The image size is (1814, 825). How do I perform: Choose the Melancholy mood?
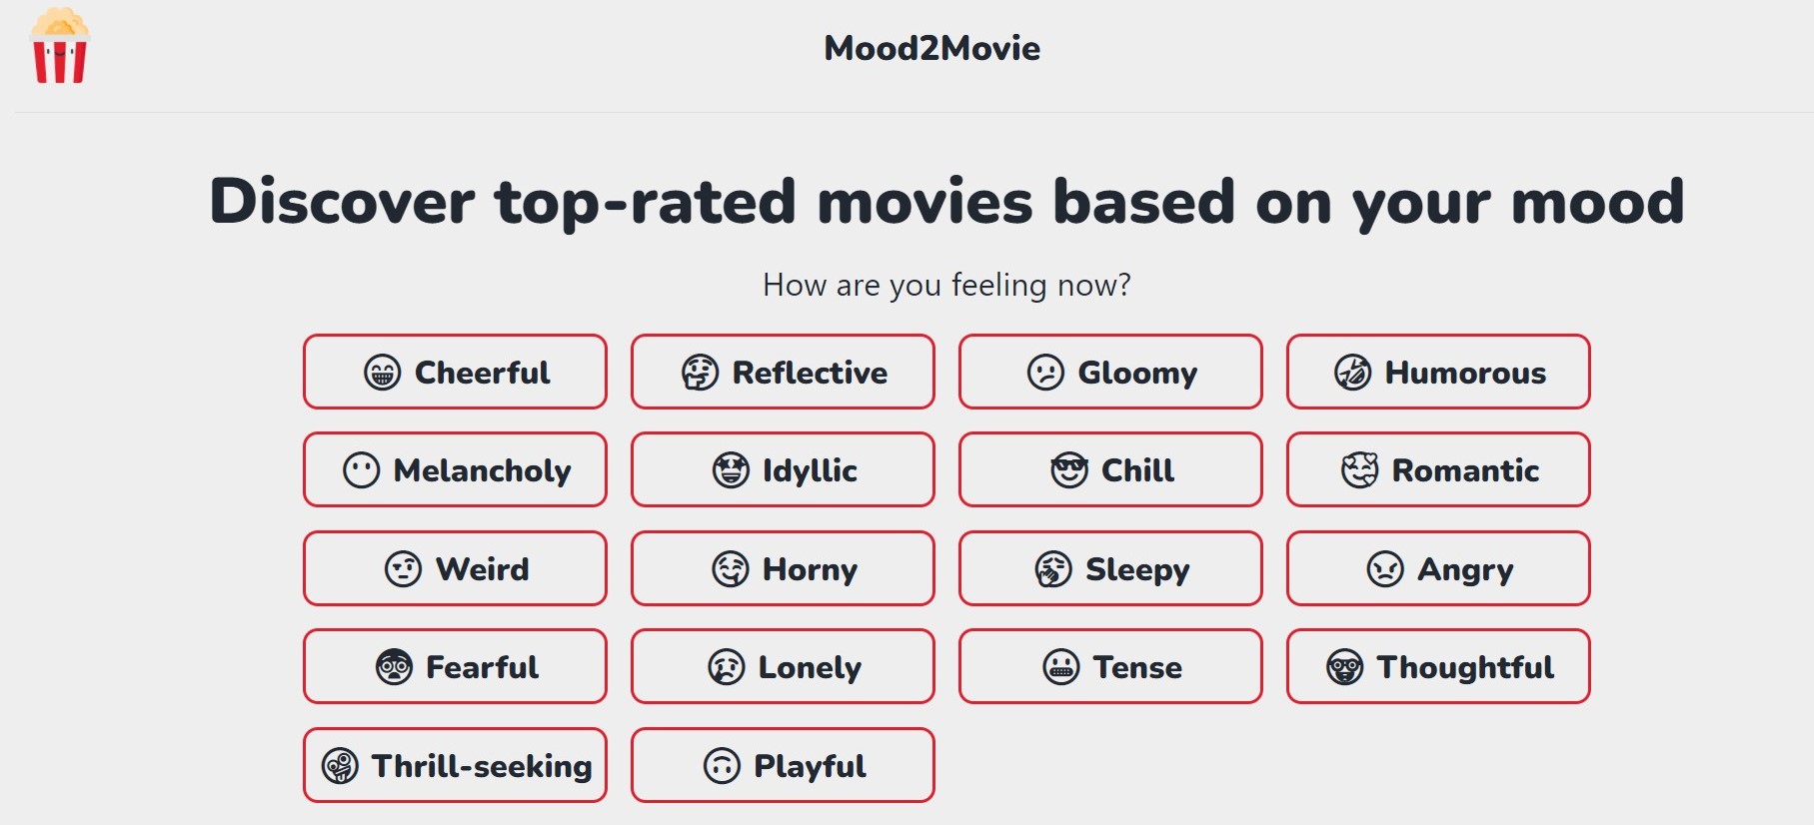coord(455,470)
